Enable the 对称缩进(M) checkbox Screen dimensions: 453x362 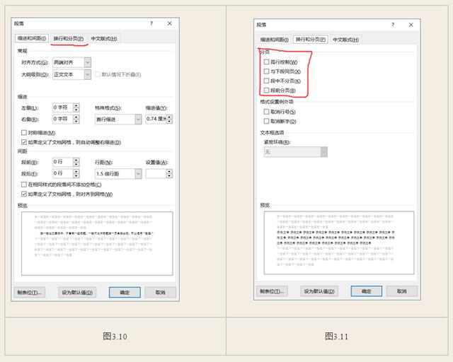pos(24,132)
